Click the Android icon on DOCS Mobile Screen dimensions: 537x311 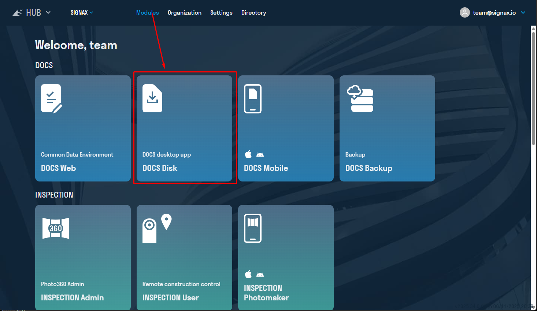[x=260, y=155]
